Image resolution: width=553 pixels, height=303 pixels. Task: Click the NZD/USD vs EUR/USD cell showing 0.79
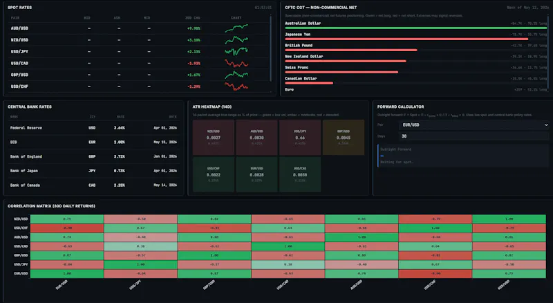tap(67, 219)
